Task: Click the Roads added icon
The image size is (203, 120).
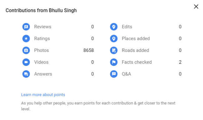Action: point(114,50)
